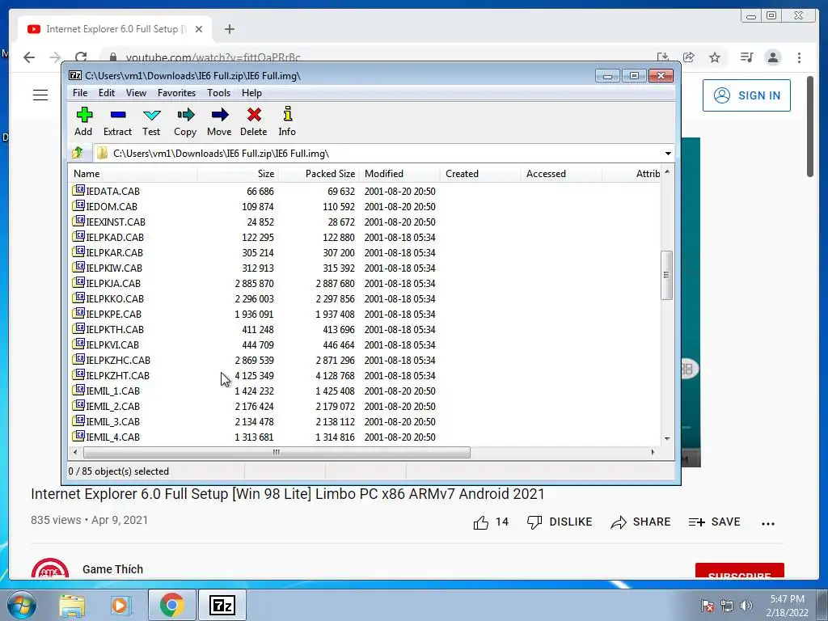
Task: Open the File menu in 7-Zip
Action: (x=80, y=93)
